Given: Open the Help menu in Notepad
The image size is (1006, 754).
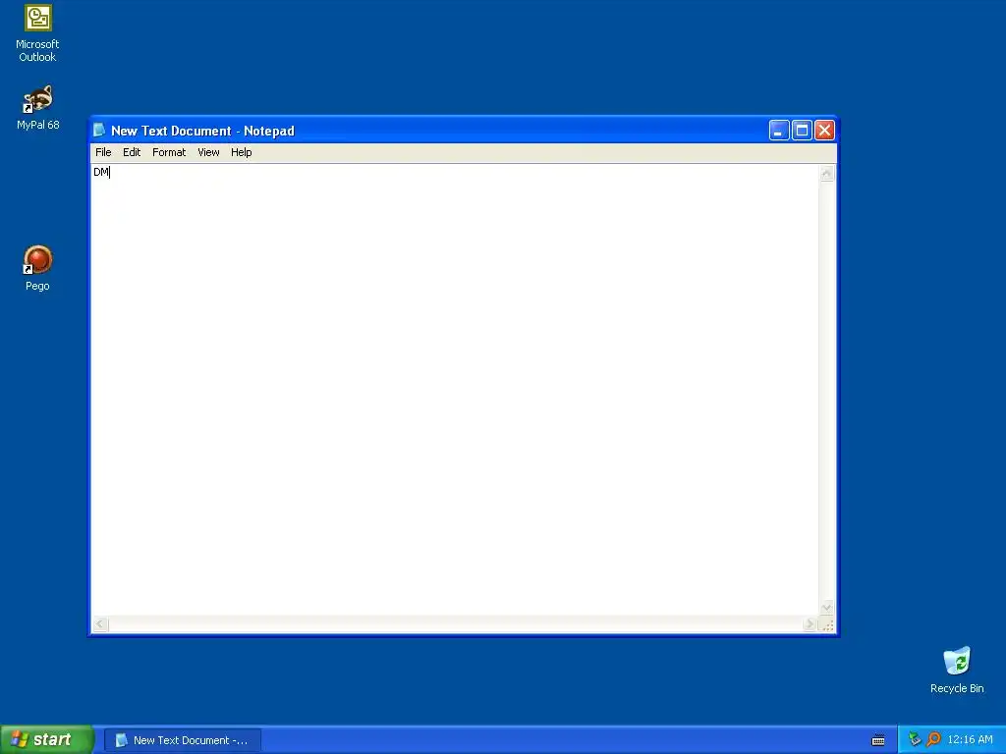Looking at the screenshot, I should [242, 152].
